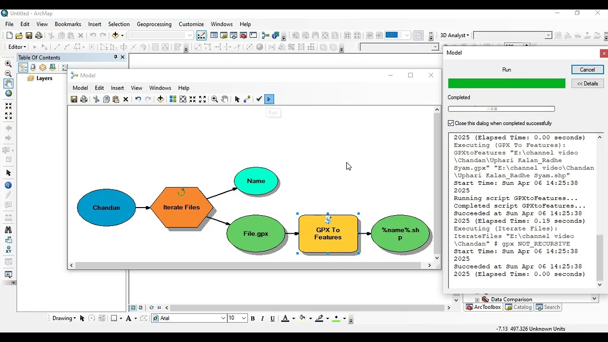Image resolution: width=608 pixels, height=342 pixels.
Task: Click the Font Color swatch in Drawing toolbar
Action: pyautogui.click(x=285, y=318)
